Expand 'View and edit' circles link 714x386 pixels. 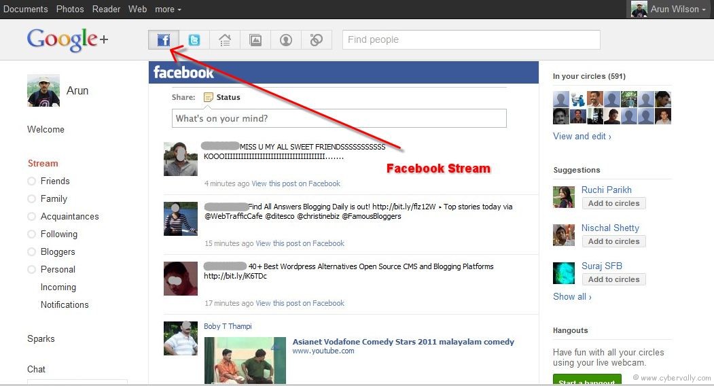pyautogui.click(x=582, y=137)
